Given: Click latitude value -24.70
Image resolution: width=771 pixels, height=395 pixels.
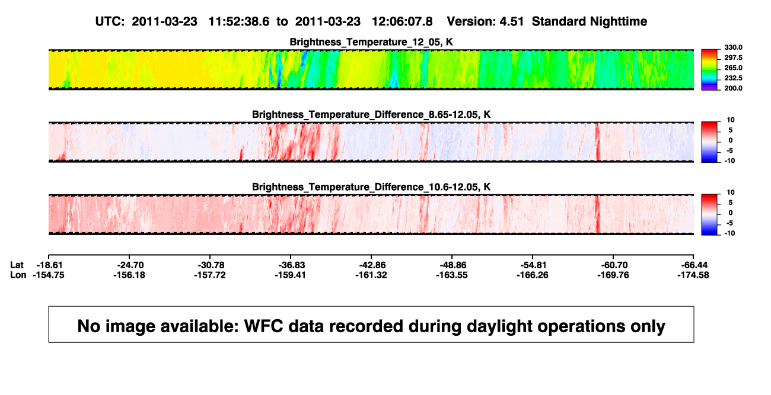Looking at the screenshot, I should click(x=129, y=264).
